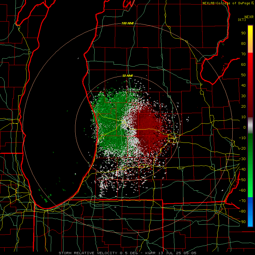Click the 50 NMI range ring label
This screenshot has width=255, height=255.
pyautogui.click(x=127, y=76)
